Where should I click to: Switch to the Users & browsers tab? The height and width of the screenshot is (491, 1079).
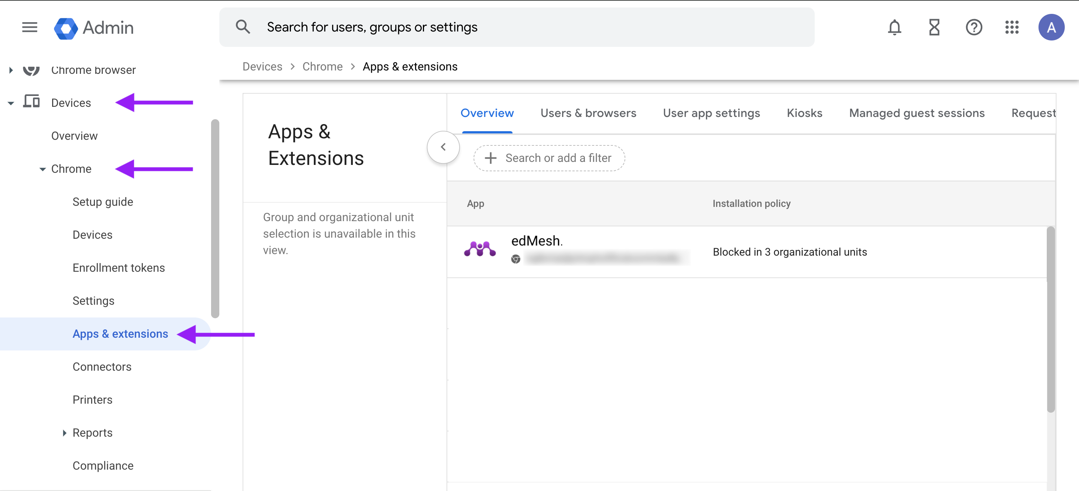point(588,113)
